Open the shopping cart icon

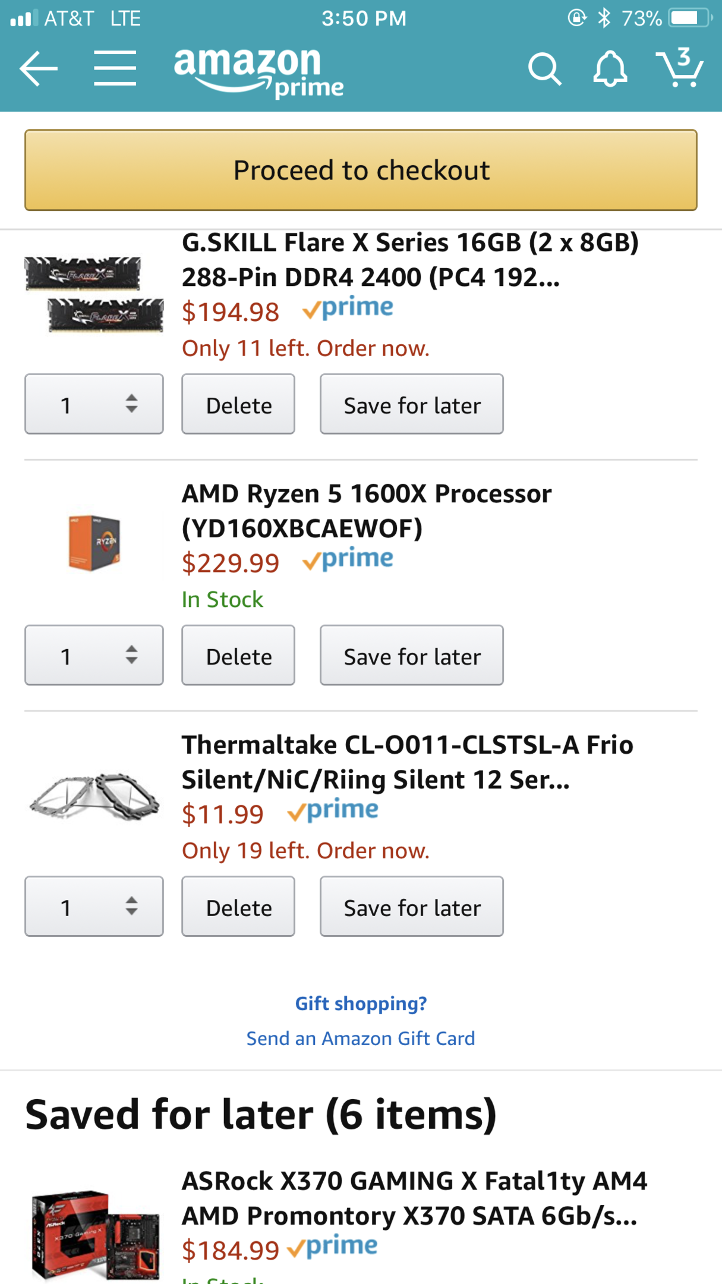click(x=680, y=68)
